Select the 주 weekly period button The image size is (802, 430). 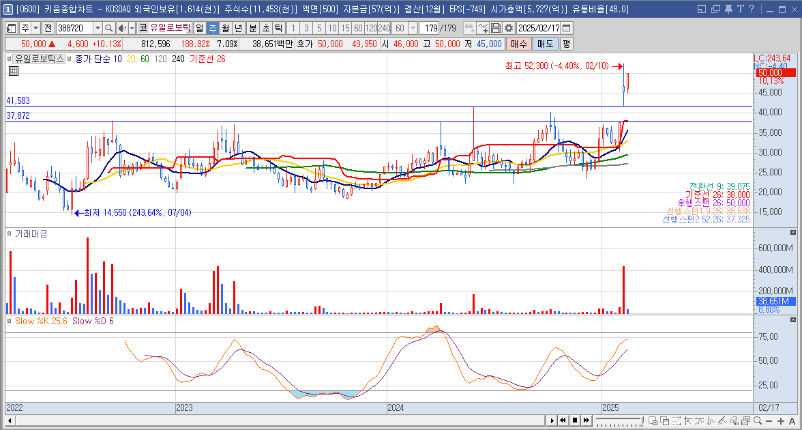[212, 27]
